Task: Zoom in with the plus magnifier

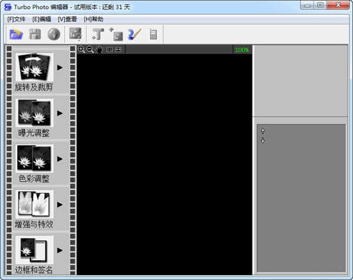Action: (x=81, y=49)
